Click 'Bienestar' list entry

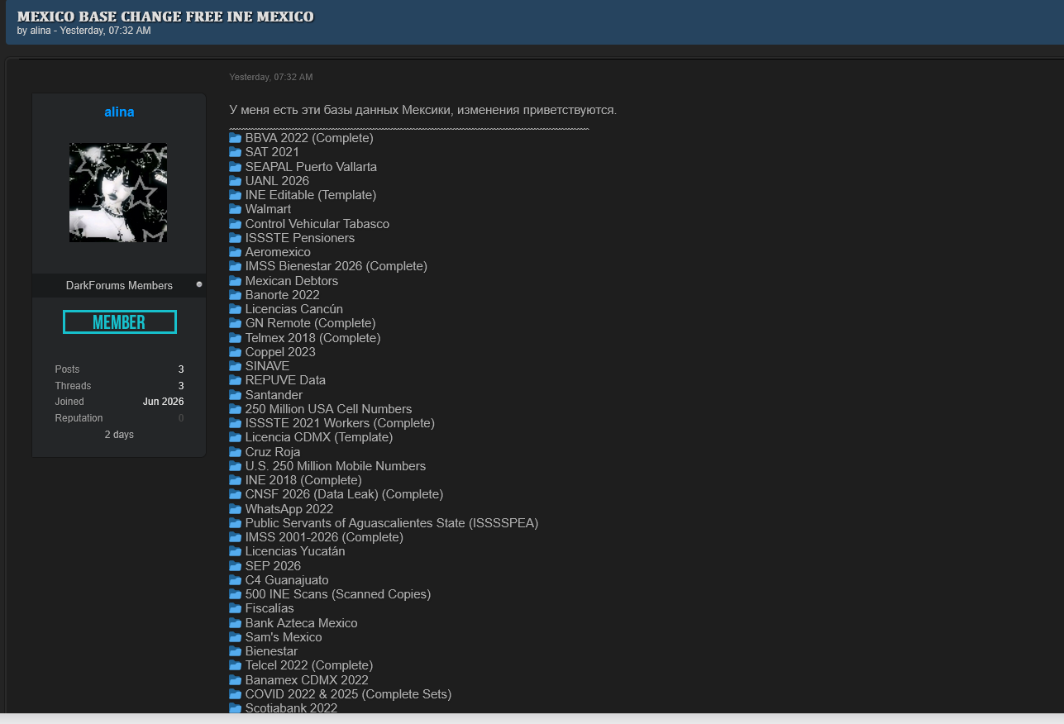(271, 651)
